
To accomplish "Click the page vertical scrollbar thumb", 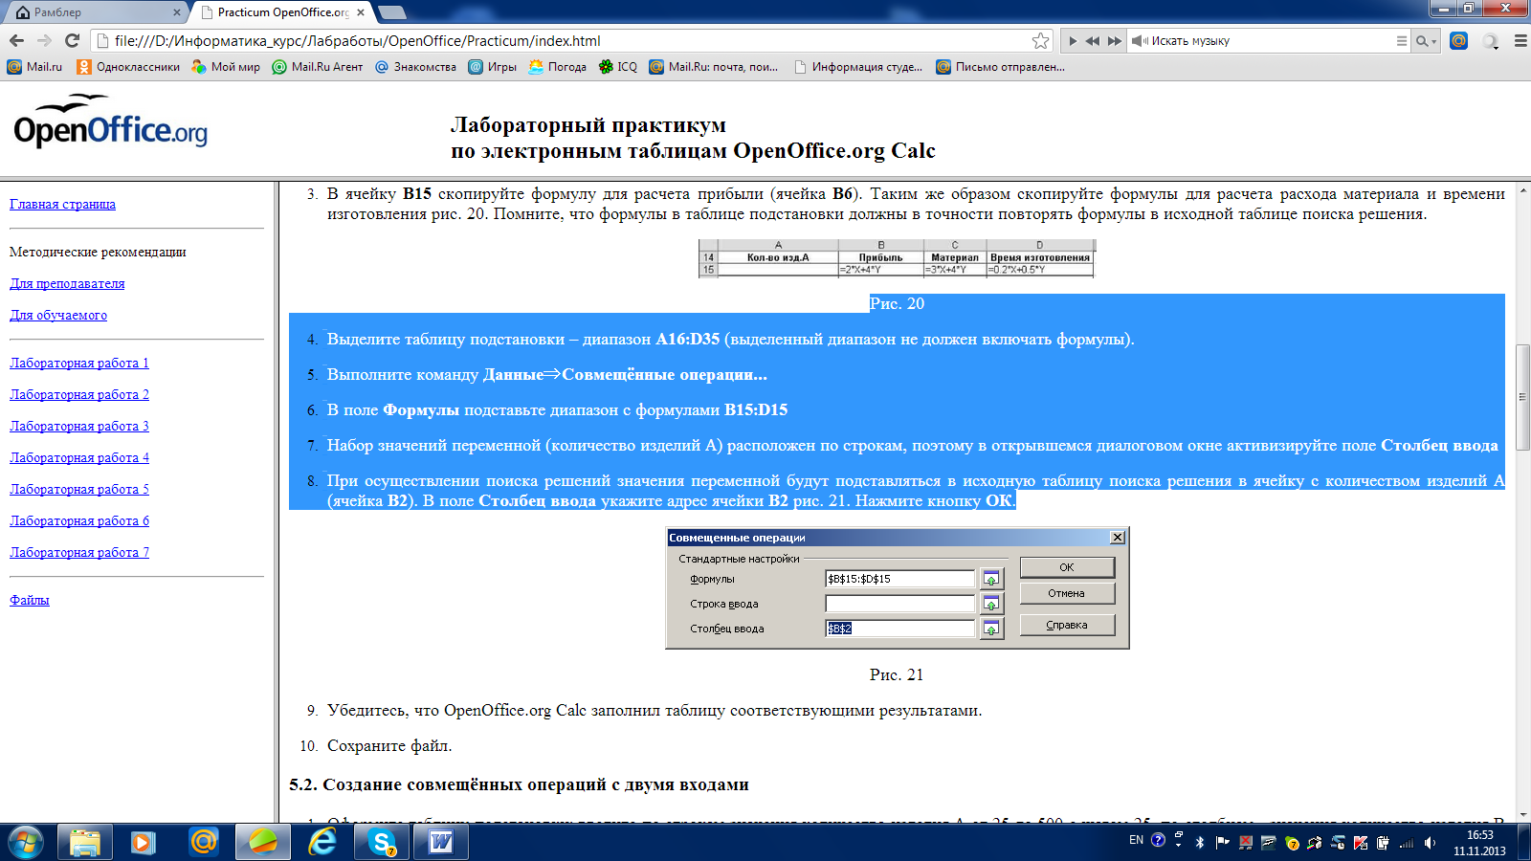I will pyautogui.click(x=1521, y=395).
